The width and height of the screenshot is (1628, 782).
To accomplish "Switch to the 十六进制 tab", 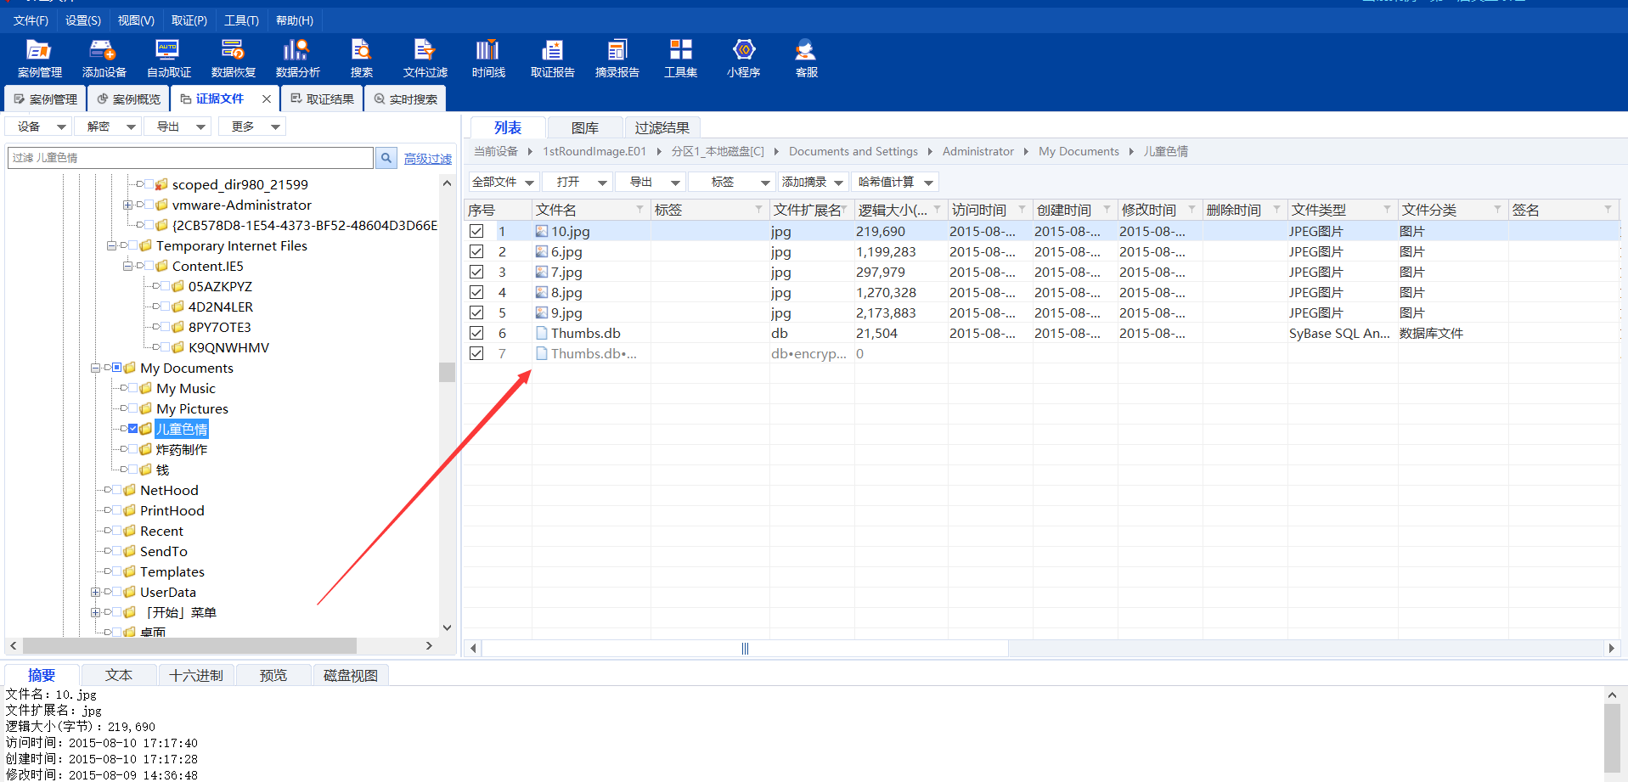I will pyautogui.click(x=196, y=675).
